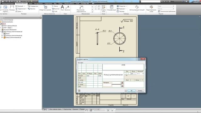Click the pause button on recording bar

(x=91, y=110)
